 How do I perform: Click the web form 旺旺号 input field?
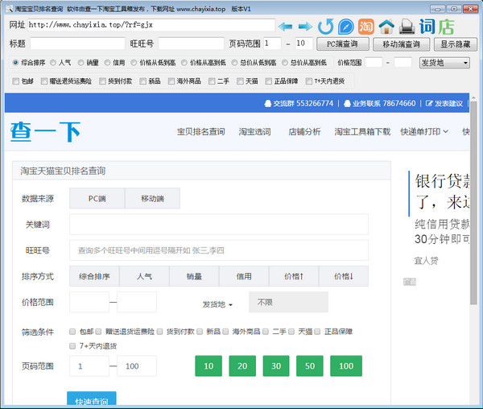[x=219, y=250]
